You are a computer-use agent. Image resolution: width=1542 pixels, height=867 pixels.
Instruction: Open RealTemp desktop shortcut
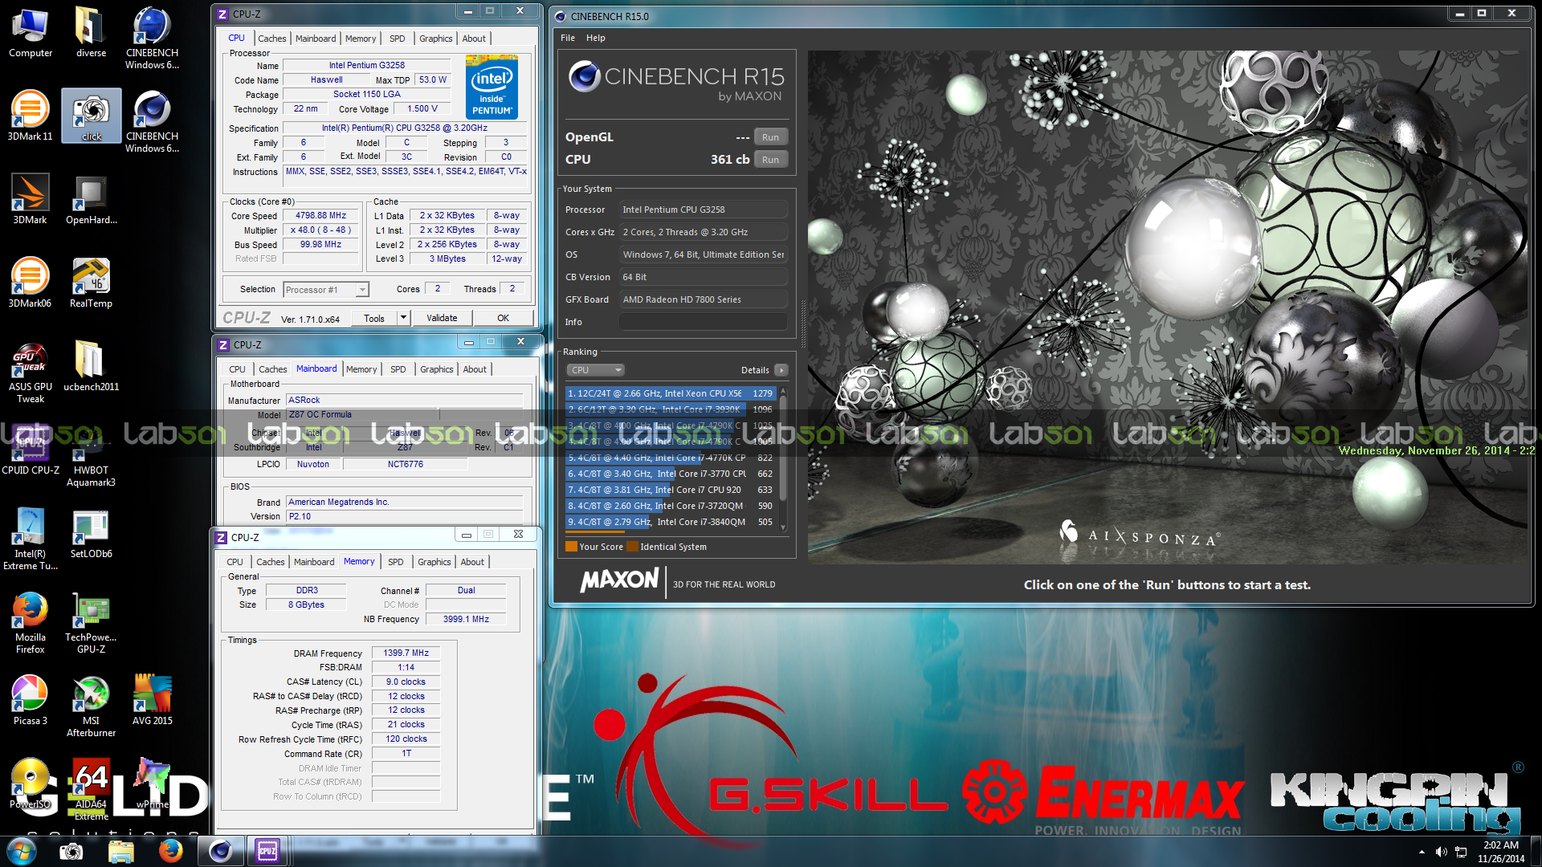91,283
